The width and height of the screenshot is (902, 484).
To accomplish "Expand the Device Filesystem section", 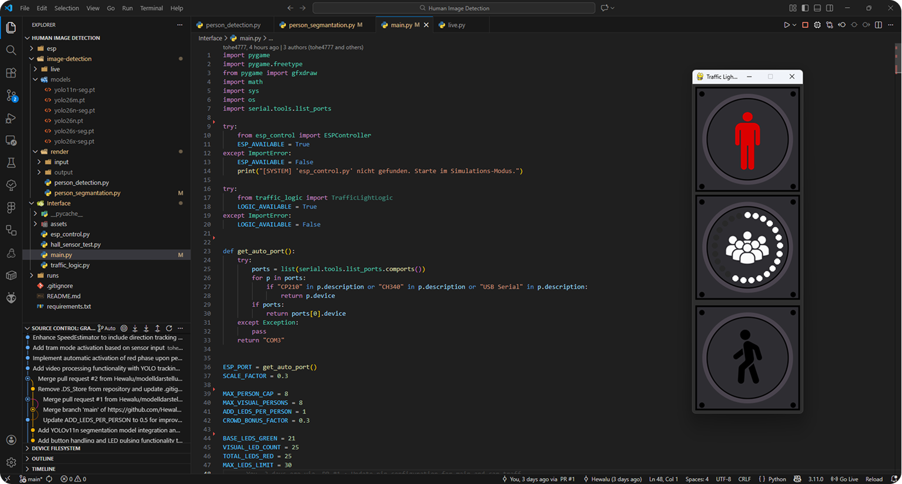I will click(106, 448).
